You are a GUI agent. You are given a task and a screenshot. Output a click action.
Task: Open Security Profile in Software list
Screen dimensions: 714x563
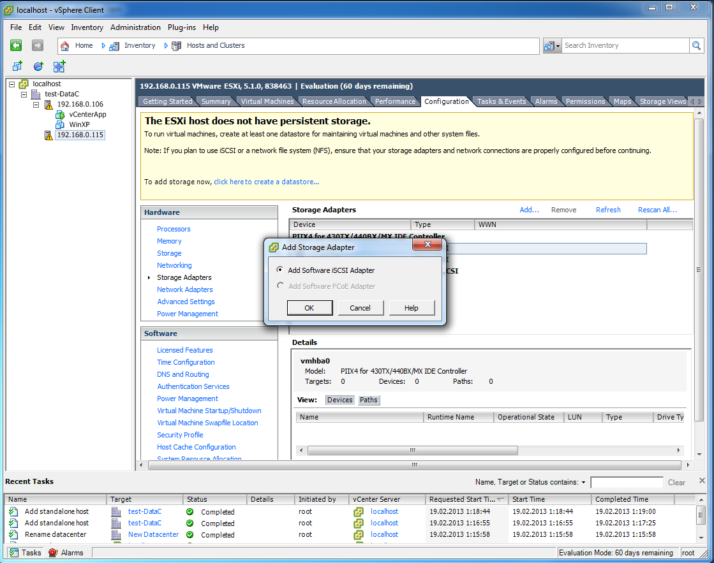[180, 435]
